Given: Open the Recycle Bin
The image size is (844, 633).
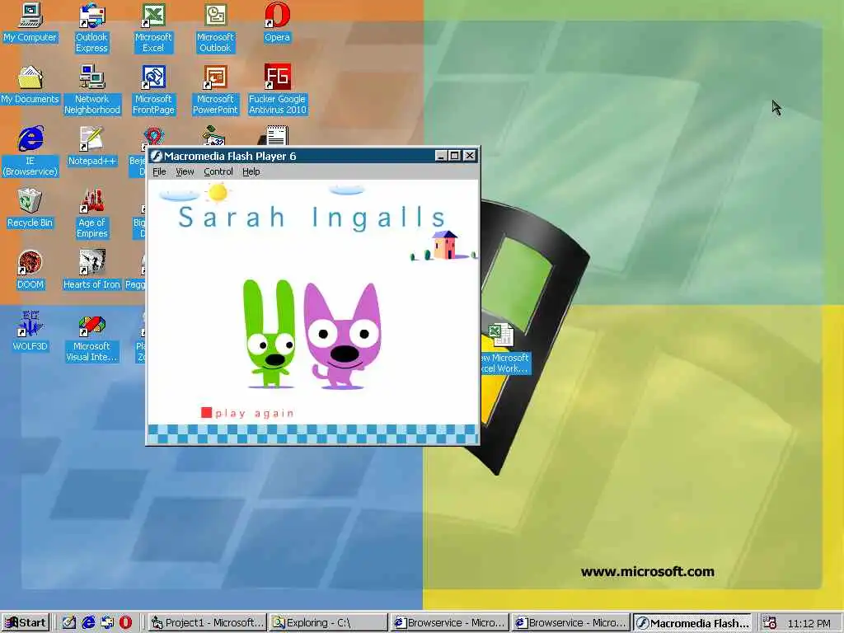Looking at the screenshot, I should tap(30, 209).
